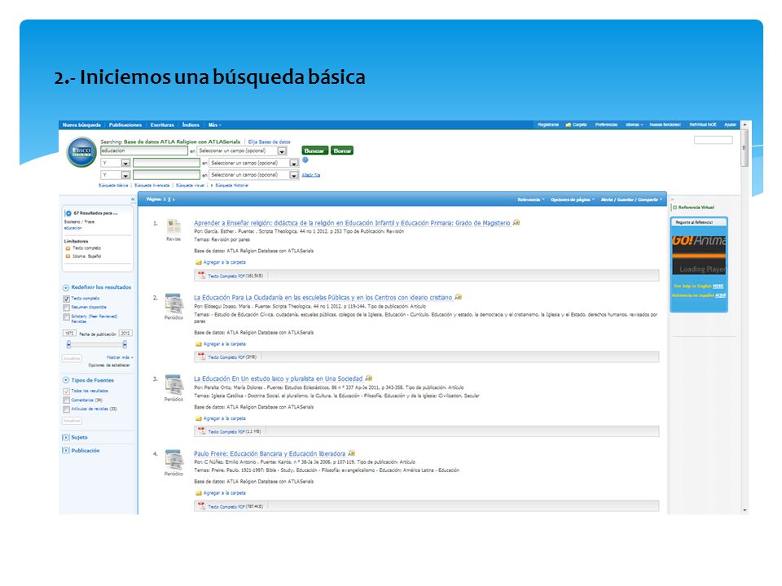Preview La Educación Para La Ciudadanía magnifier icon
Viewport: 782px width, 586px height.
[x=459, y=297]
